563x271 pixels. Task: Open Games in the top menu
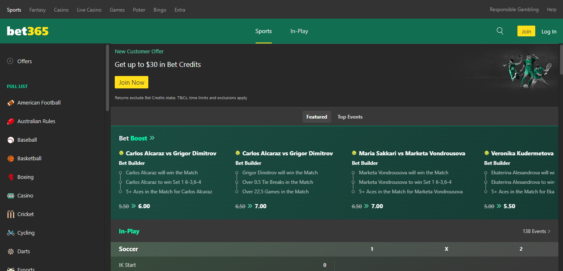[x=117, y=10]
